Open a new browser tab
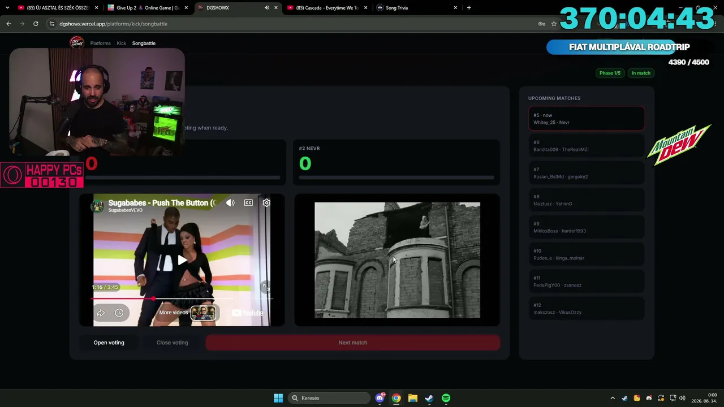 [x=469, y=8]
